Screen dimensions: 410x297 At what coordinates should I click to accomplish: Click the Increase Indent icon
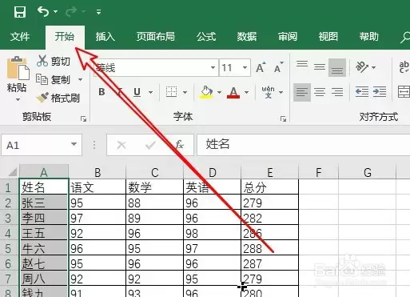(x=380, y=92)
